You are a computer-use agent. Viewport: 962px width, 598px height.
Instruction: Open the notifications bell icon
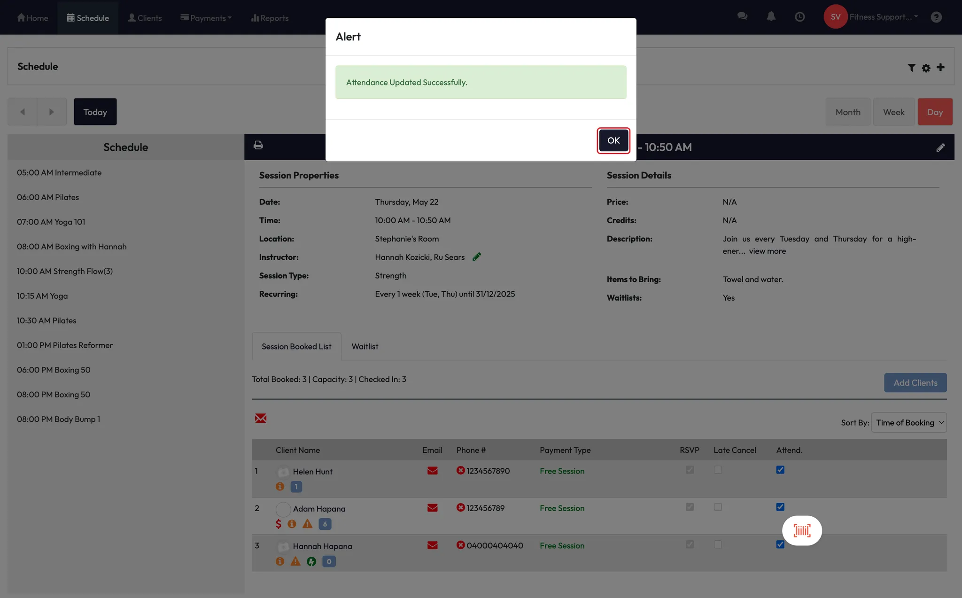(x=771, y=17)
